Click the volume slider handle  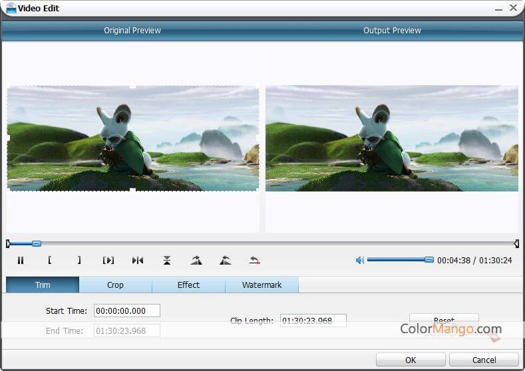coord(429,260)
